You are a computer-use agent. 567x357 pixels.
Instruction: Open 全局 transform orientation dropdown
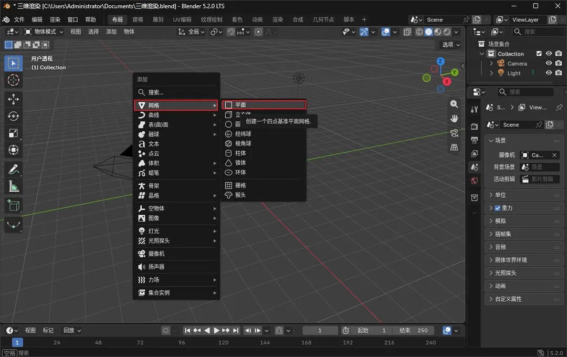point(191,32)
